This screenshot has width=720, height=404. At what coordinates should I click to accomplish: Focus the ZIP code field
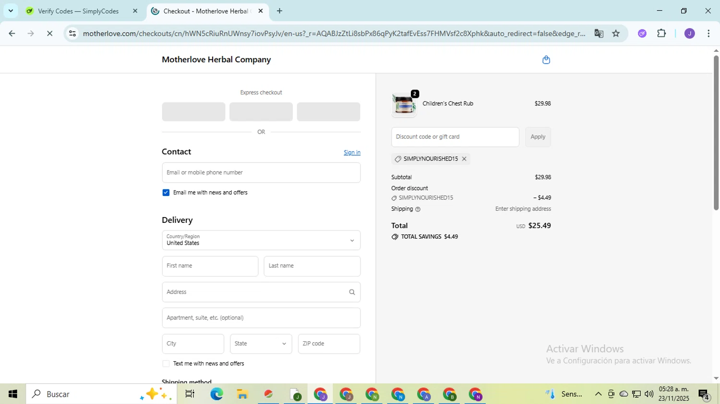pos(329,344)
